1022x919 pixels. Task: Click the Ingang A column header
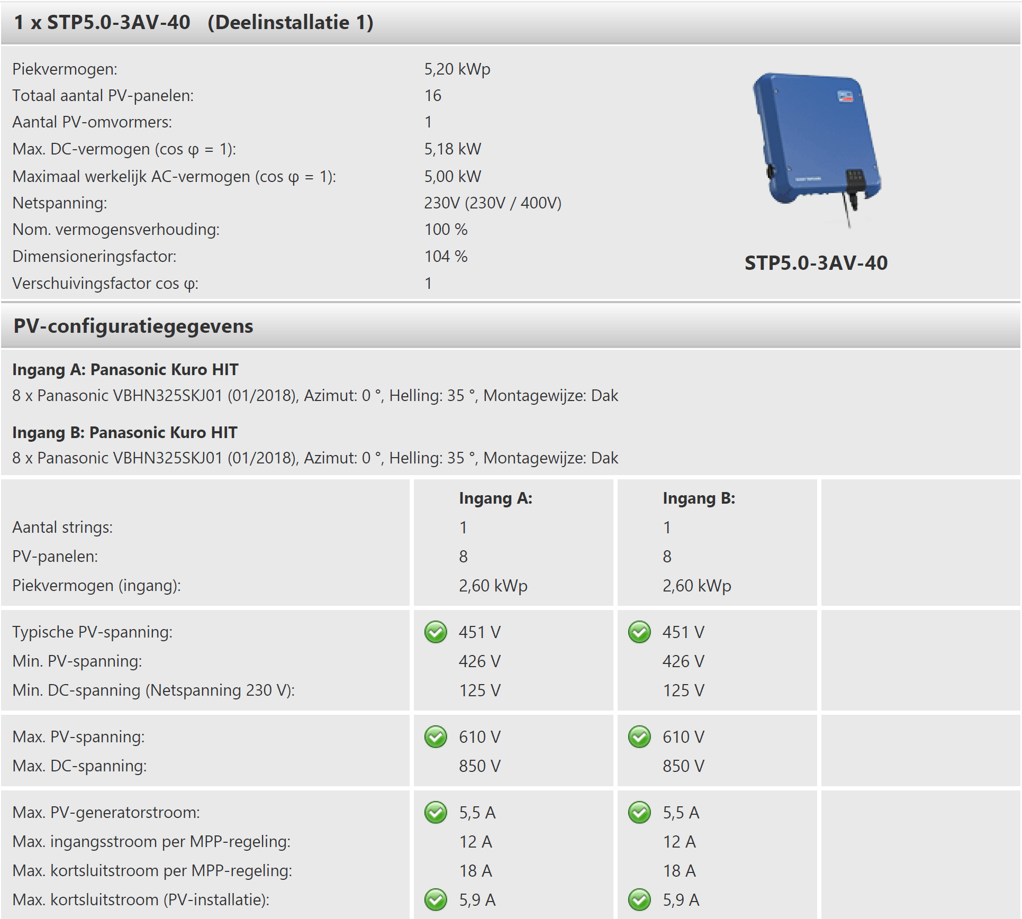[495, 498]
